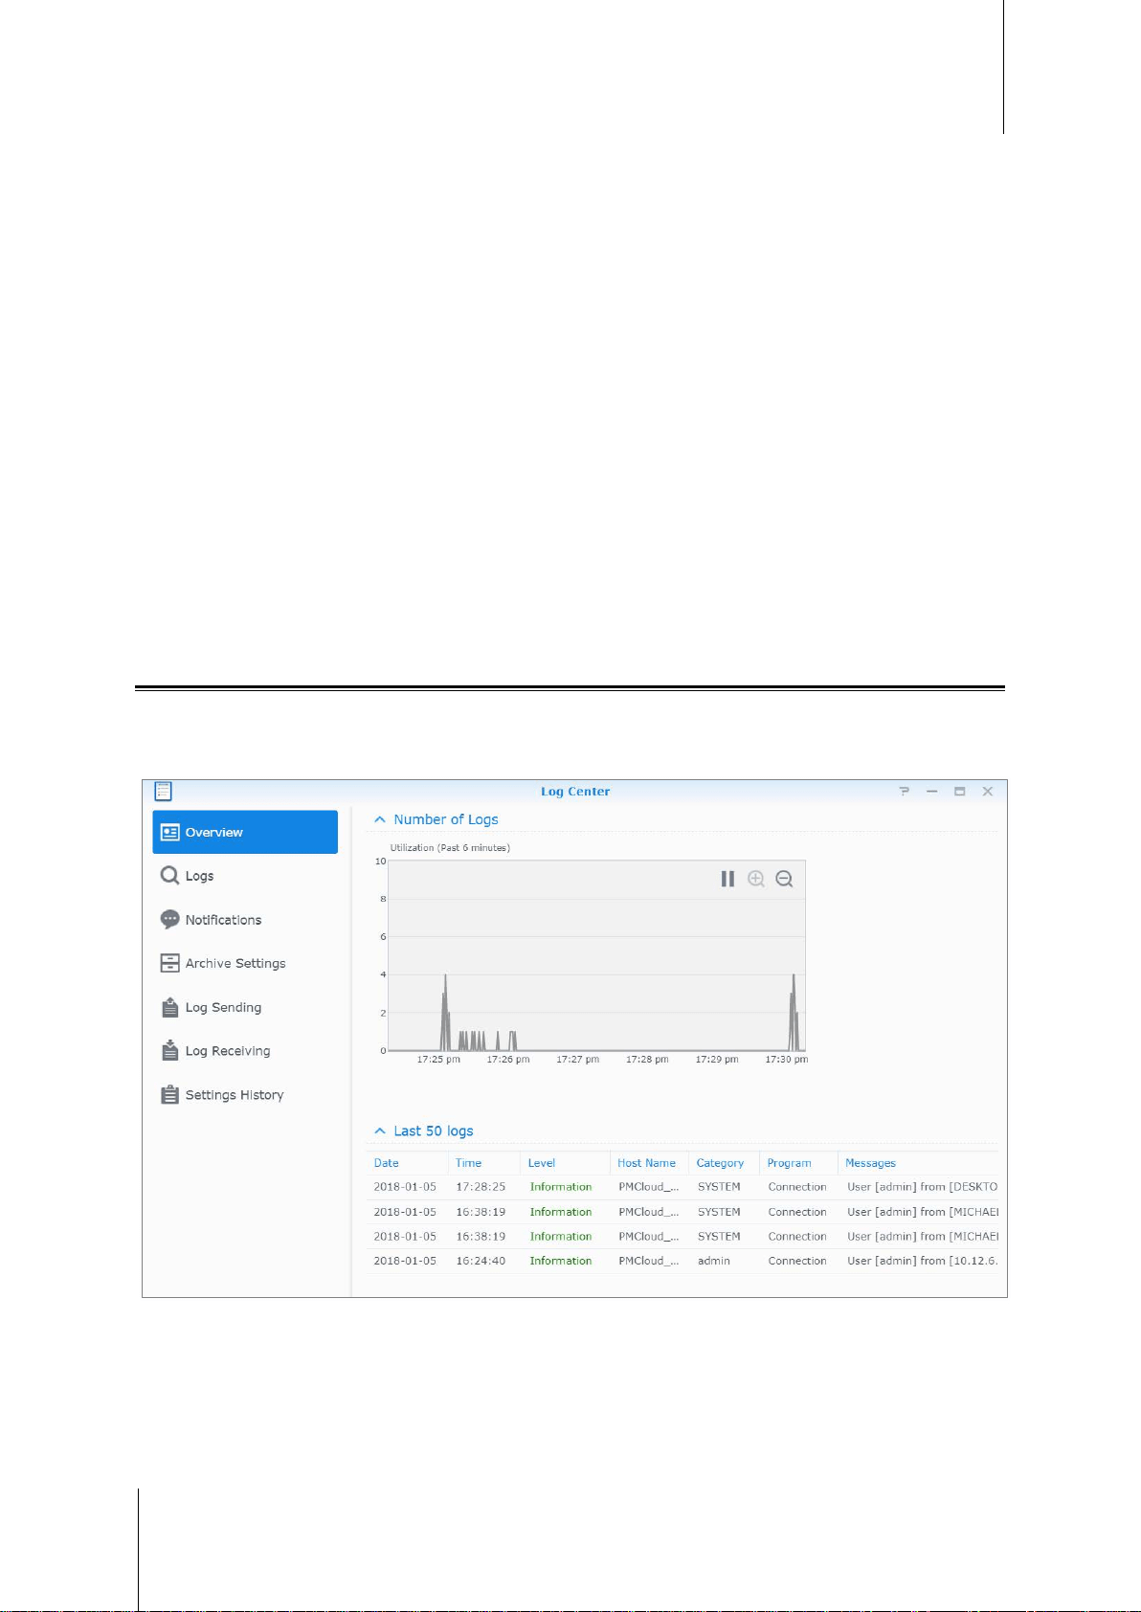
Task: Click message 'User [admin] from [DESKTO'
Action: pyautogui.click(x=922, y=1187)
